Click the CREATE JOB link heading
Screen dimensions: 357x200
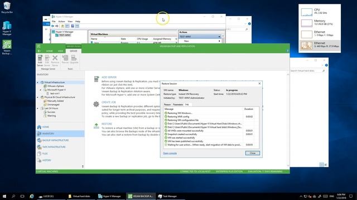(x=109, y=102)
